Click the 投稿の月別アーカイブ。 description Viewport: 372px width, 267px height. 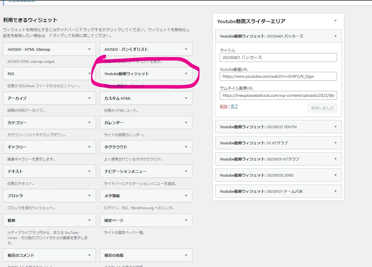pyautogui.click(x=26, y=111)
